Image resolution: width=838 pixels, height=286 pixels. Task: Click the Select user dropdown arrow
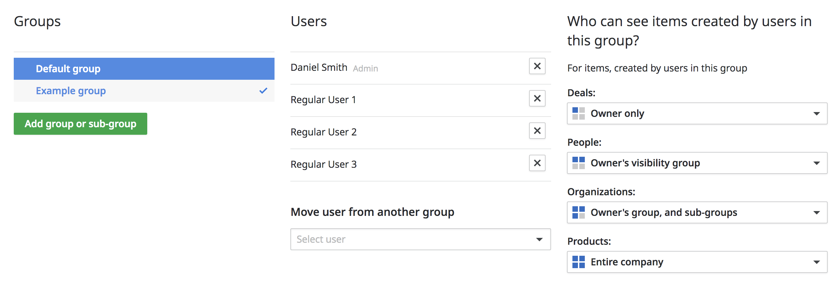click(x=539, y=240)
